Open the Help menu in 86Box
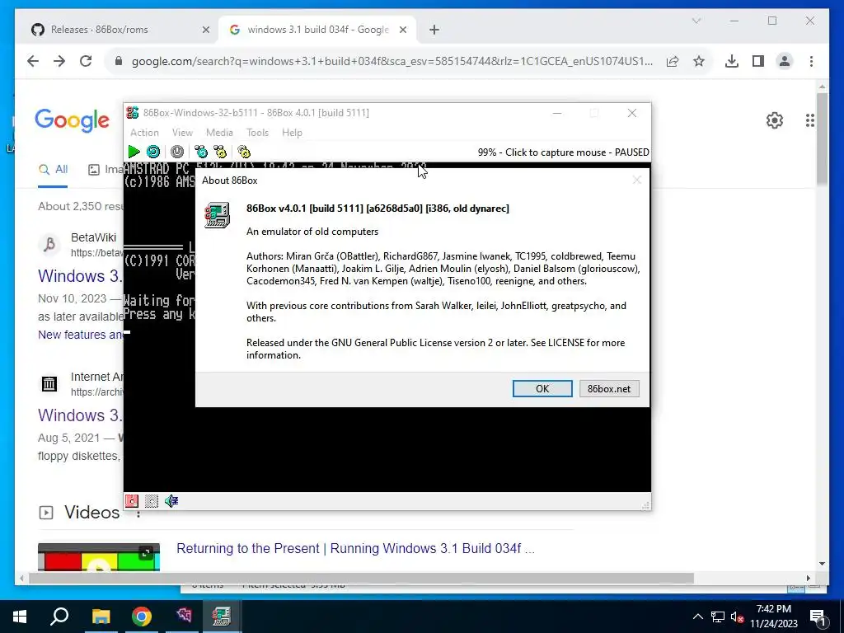 tap(293, 133)
